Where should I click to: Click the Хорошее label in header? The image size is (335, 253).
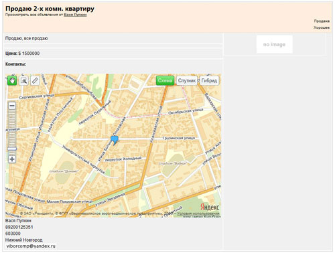click(322, 27)
